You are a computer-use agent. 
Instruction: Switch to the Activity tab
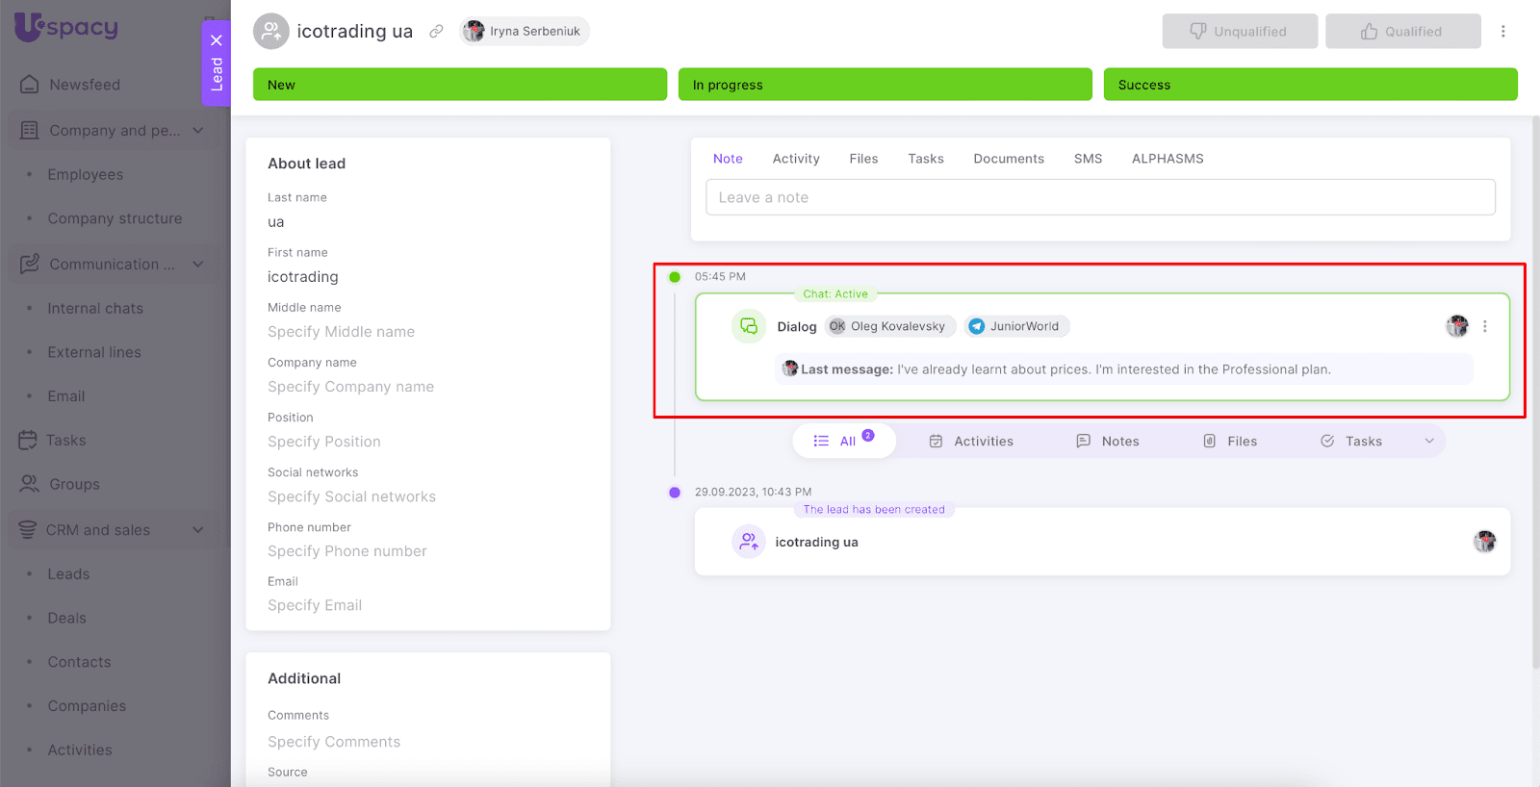[795, 159]
